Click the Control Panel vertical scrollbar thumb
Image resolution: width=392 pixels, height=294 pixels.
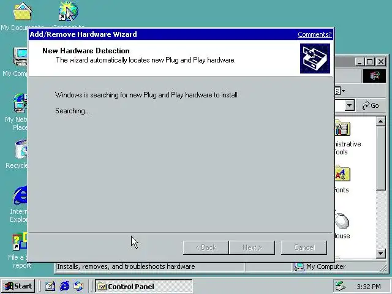coord(380,159)
